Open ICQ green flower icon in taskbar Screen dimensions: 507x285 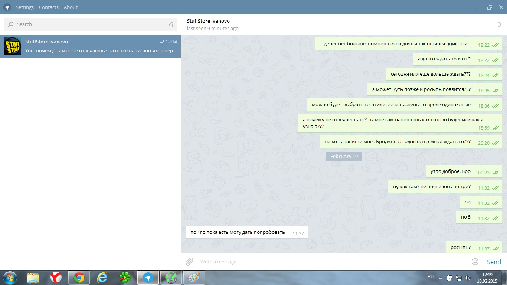pos(125,278)
